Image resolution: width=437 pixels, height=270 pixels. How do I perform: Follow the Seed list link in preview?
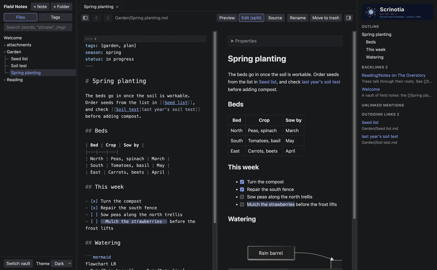click(x=268, y=82)
